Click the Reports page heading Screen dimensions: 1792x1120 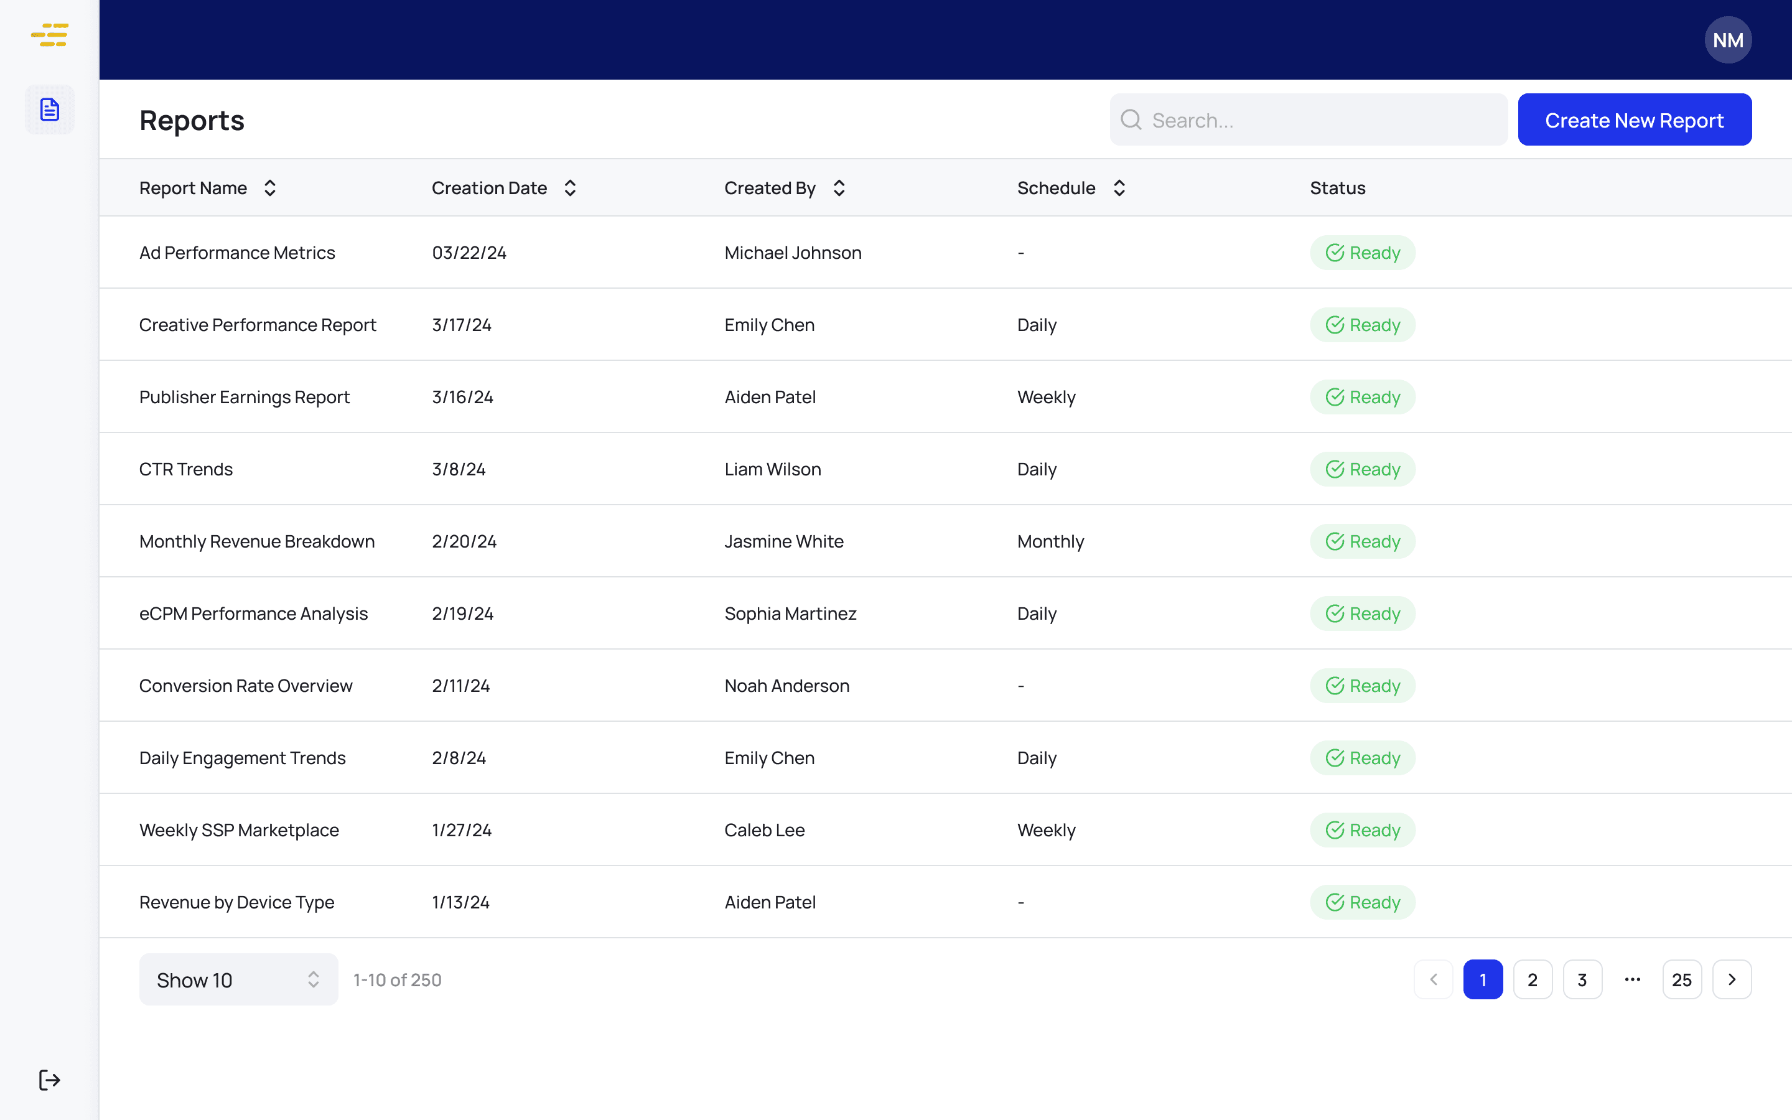[x=192, y=120]
